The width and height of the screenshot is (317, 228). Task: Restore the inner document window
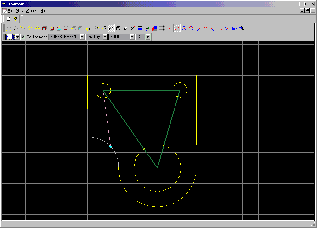click(307, 11)
